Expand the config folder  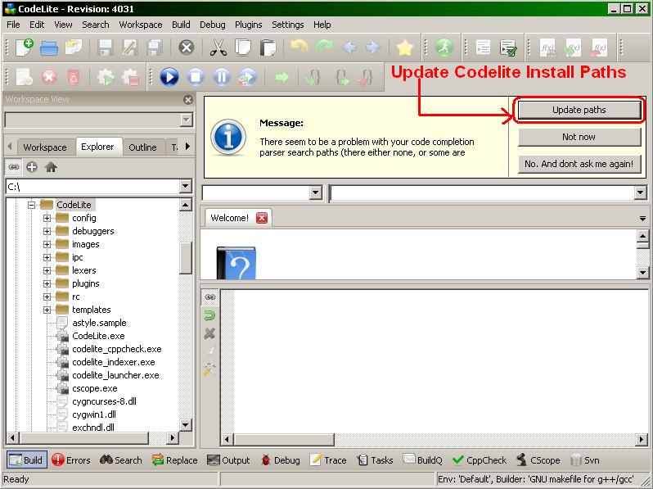pos(47,218)
